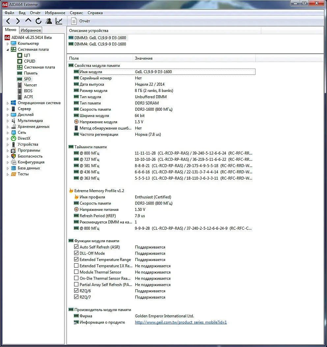The width and height of the screenshot is (327, 347).
Task: Select the CPUID item icon
Action: (x=20, y=61)
